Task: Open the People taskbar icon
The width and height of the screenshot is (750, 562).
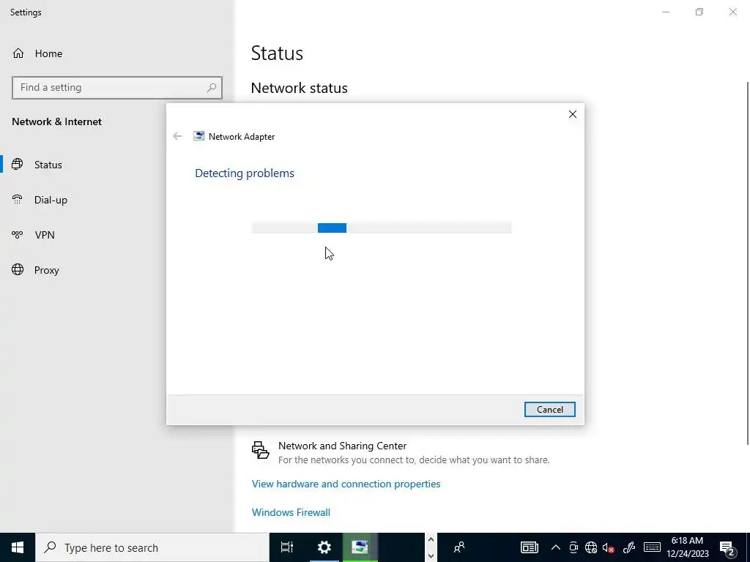Action: pyautogui.click(x=459, y=547)
